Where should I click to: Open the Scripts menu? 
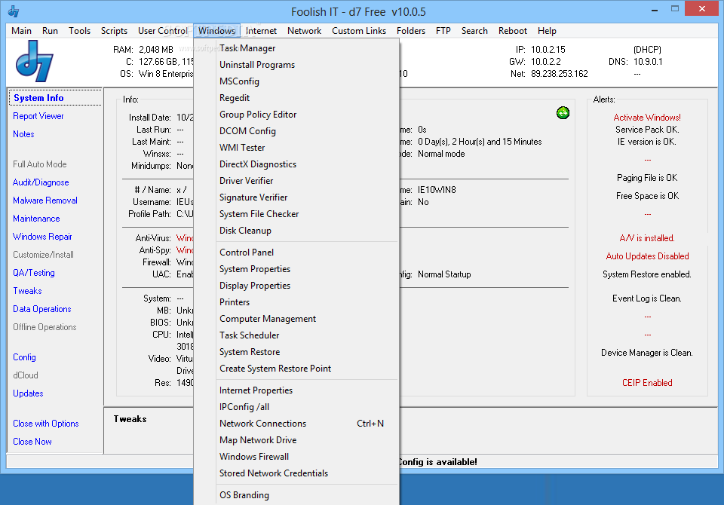[114, 31]
